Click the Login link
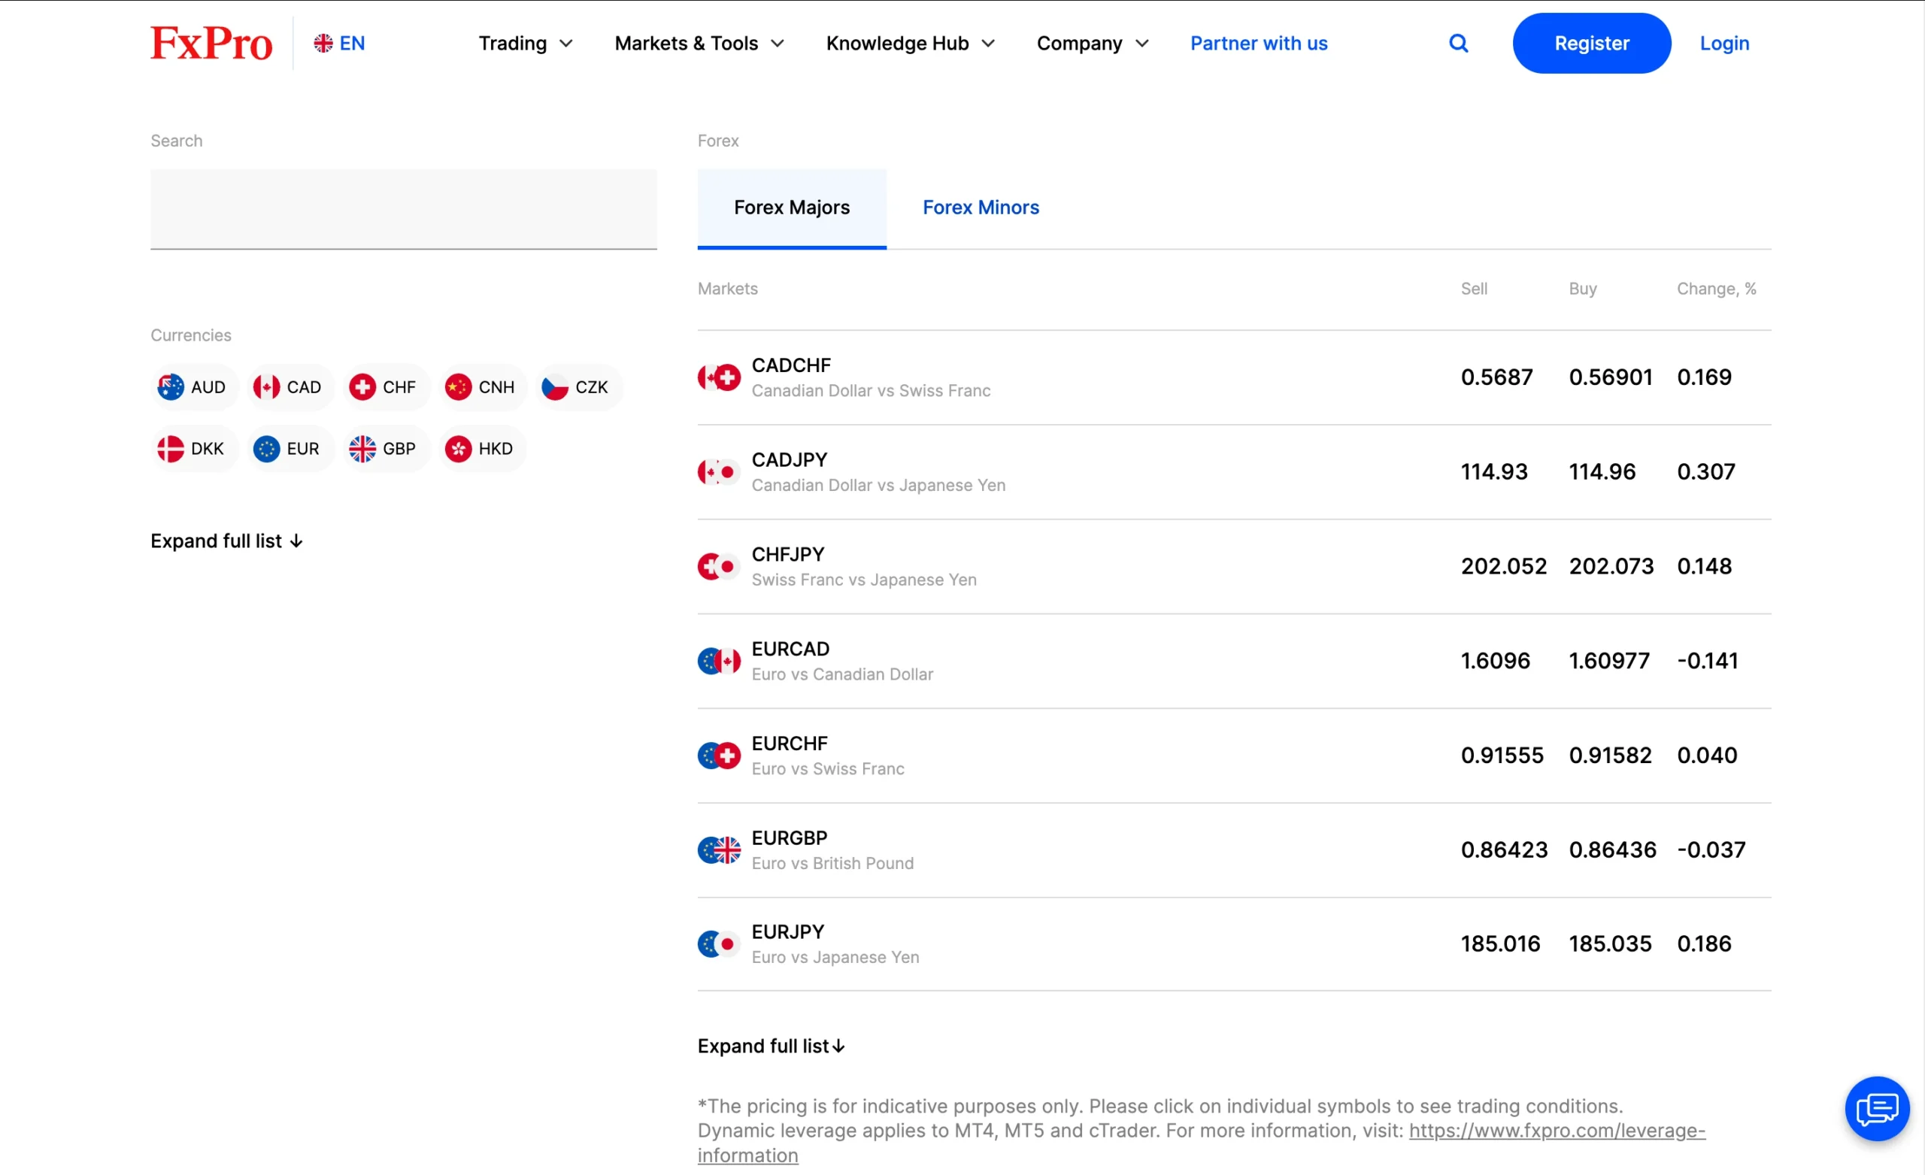The image size is (1925, 1175). [1724, 43]
